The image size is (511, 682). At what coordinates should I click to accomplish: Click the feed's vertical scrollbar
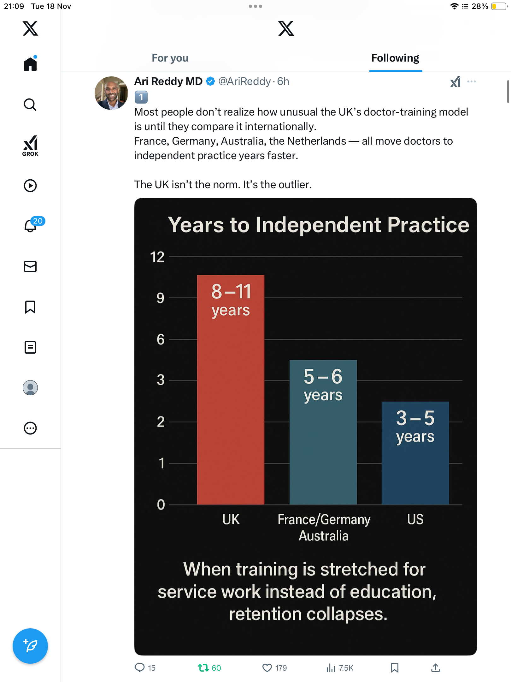click(508, 92)
